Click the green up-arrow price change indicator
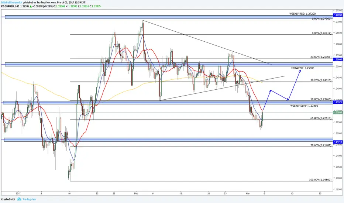 point(31,6)
